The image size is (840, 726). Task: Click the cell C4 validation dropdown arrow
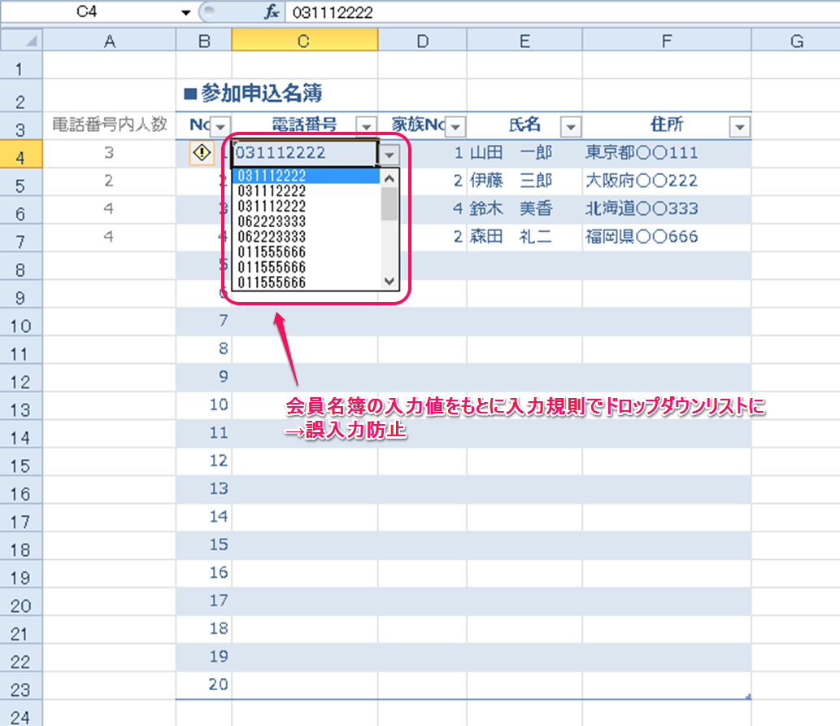click(x=390, y=154)
